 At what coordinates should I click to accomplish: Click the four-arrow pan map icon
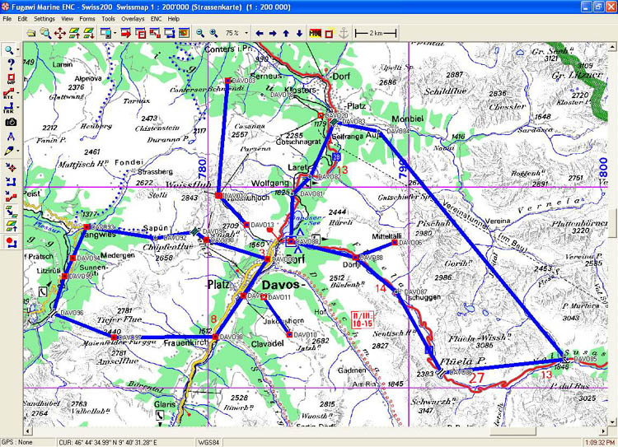coord(60,33)
